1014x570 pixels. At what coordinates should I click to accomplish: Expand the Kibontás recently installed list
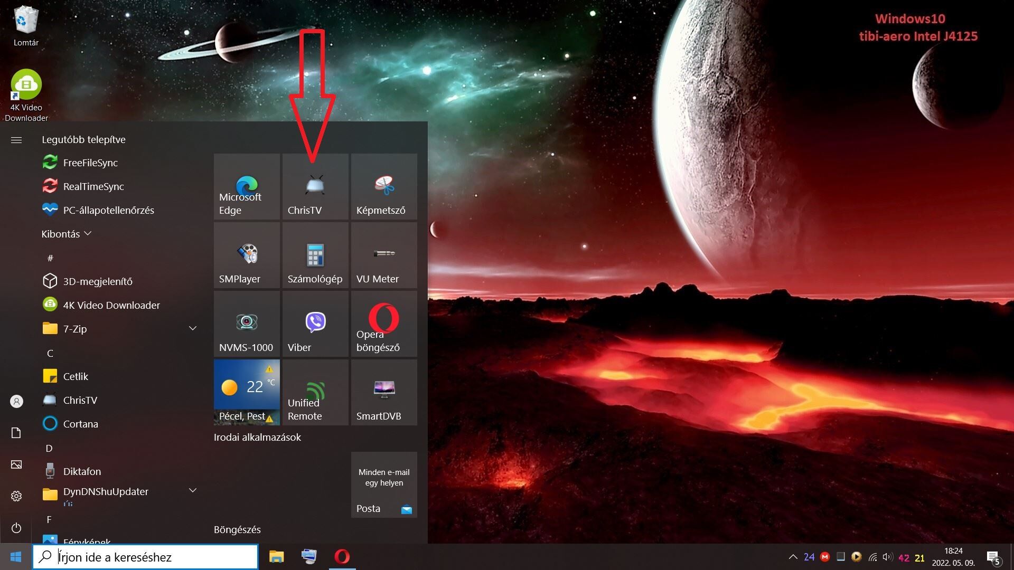[67, 234]
